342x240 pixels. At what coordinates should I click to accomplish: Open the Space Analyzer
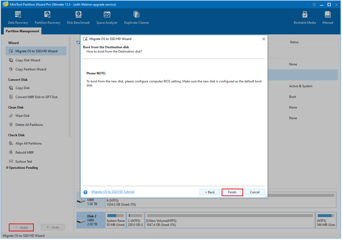tap(107, 17)
